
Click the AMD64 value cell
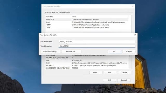pyautogui.click(x=75, y=68)
